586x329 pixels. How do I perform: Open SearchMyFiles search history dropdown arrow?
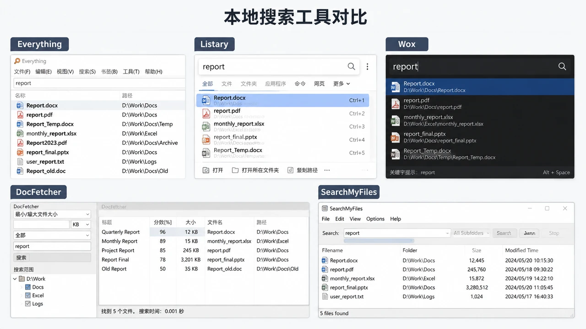point(447,233)
